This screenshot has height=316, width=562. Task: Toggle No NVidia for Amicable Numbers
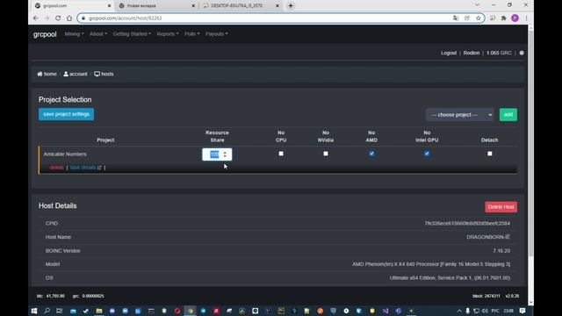[326, 154]
